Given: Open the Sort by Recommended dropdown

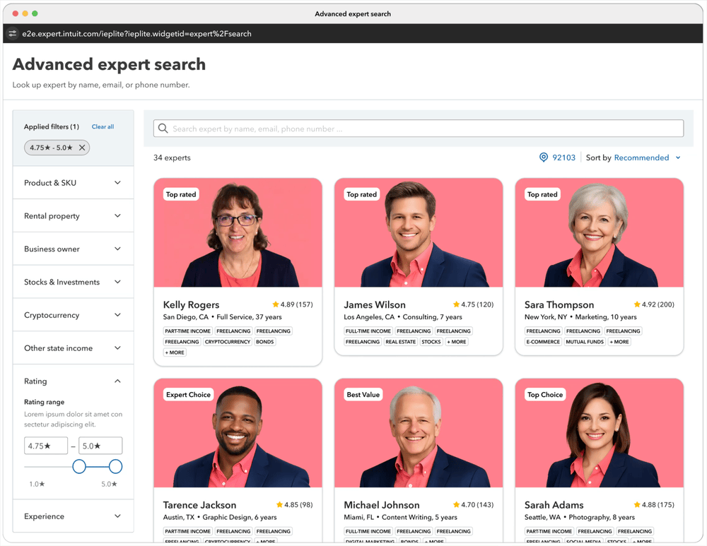Looking at the screenshot, I should [x=647, y=158].
